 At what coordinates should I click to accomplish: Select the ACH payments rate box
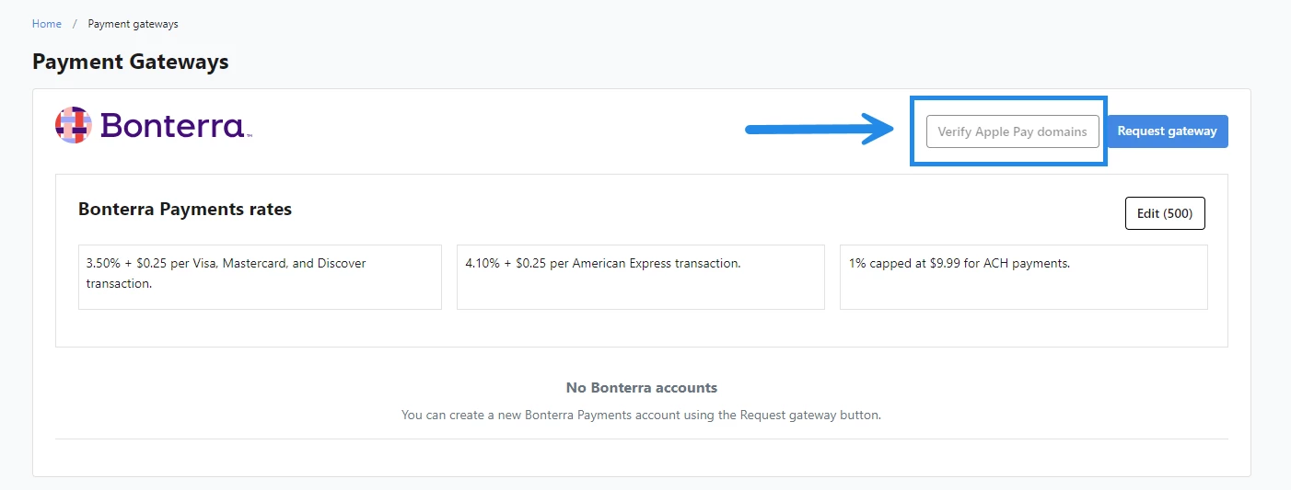pyautogui.click(x=1024, y=277)
